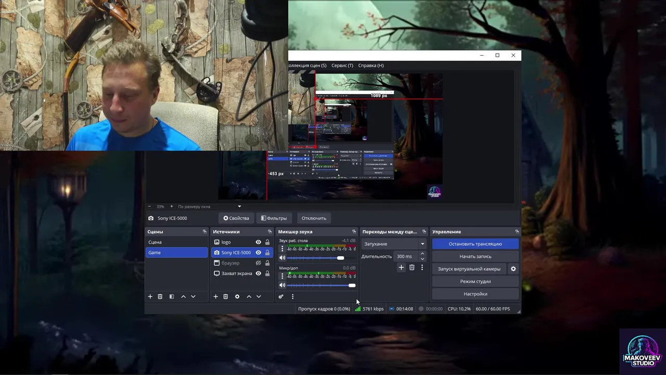Viewport: 666px width, 375px height.
Task: Stop streaming with Остановить трансляцию
Action: click(x=475, y=244)
